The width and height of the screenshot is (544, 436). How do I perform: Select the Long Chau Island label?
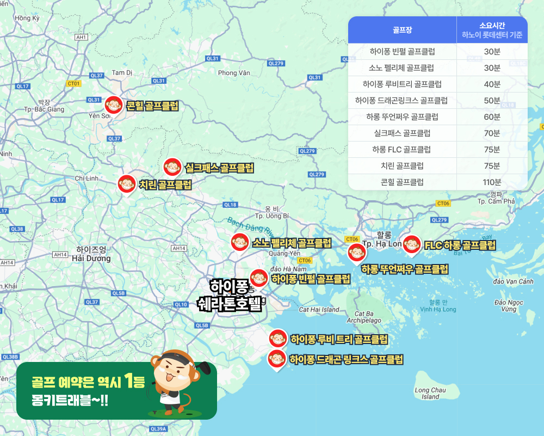[x=430, y=394]
